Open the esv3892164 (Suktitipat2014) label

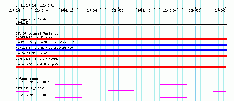click(x=37, y=59)
